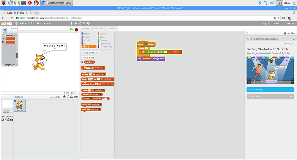Choose sprite from library icon
297x160 pixels.
click(x=64, y=97)
